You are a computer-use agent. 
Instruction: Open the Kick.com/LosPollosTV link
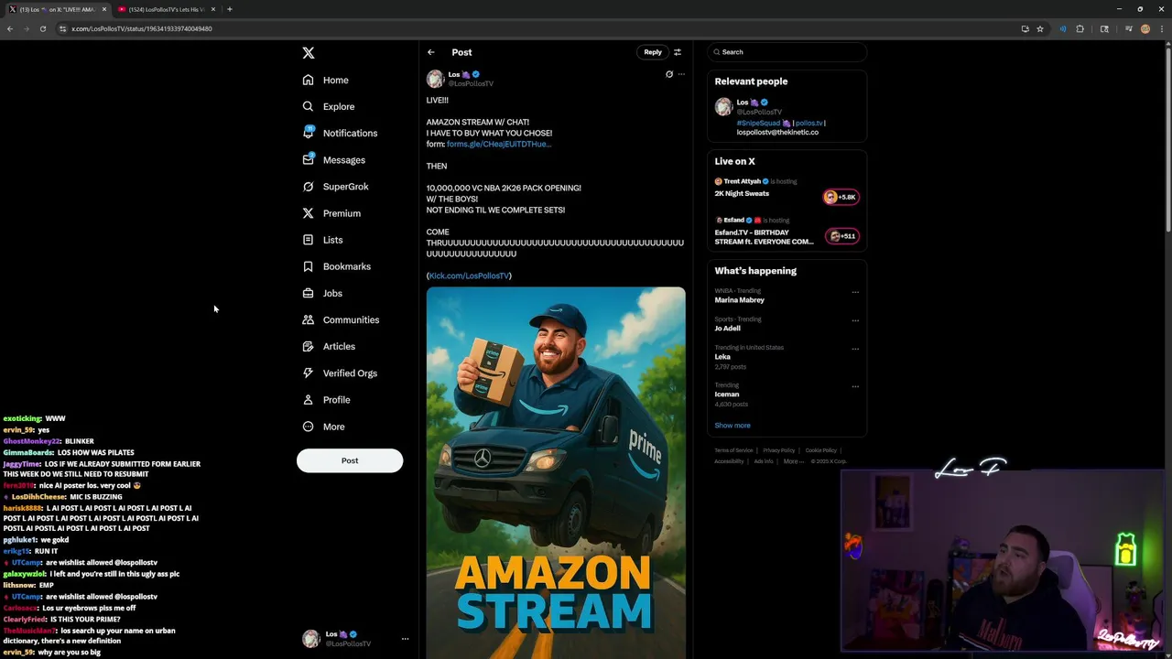pyautogui.click(x=470, y=275)
